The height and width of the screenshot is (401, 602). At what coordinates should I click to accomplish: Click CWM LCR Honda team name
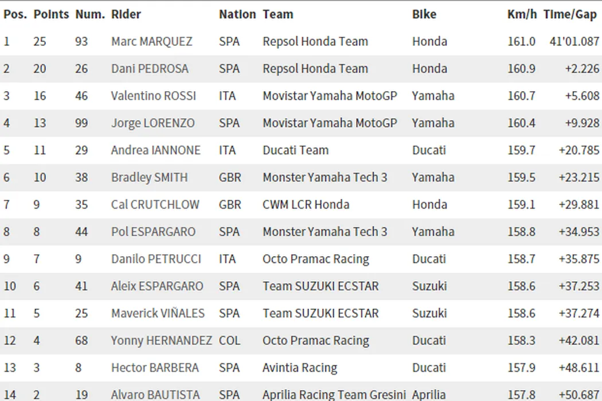[306, 205]
